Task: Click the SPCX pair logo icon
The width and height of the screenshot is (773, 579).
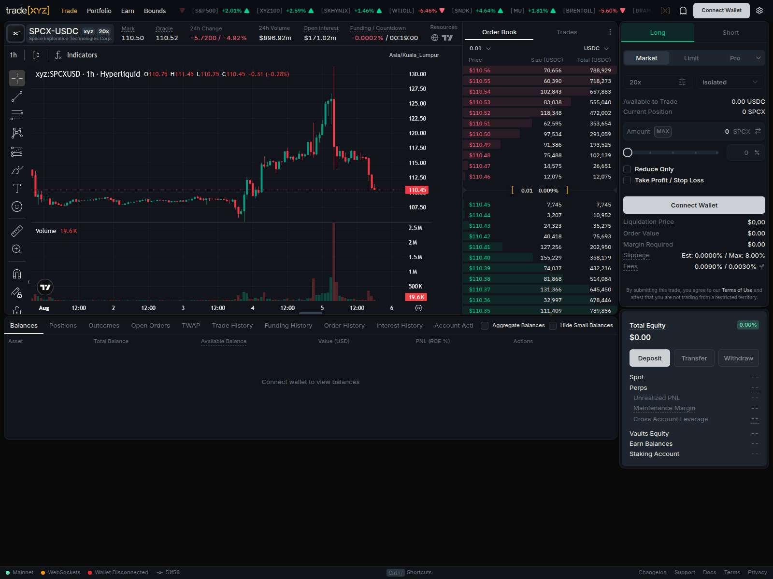Action: (16, 34)
